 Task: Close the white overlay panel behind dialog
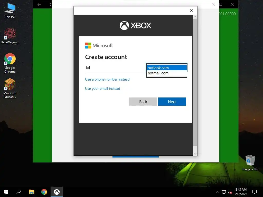(x=213, y=5)
